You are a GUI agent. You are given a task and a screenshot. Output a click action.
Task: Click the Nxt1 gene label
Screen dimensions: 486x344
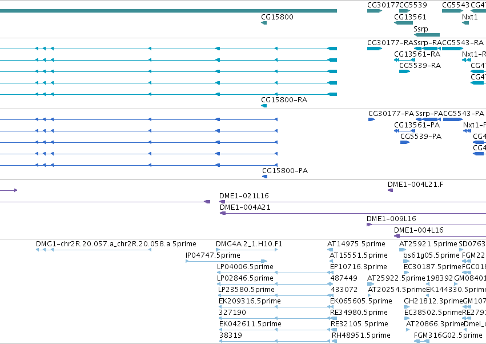(469, 17)
